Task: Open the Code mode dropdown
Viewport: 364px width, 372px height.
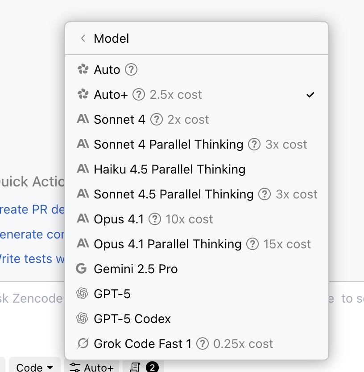Action: coord(35,367)
